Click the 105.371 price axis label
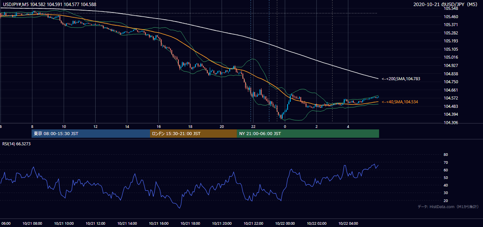The width and height of the screenshot is (483, 227). 451,25
